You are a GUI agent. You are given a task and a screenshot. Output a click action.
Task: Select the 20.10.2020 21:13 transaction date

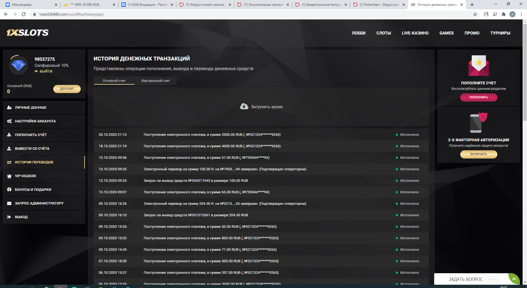[113, 135]
